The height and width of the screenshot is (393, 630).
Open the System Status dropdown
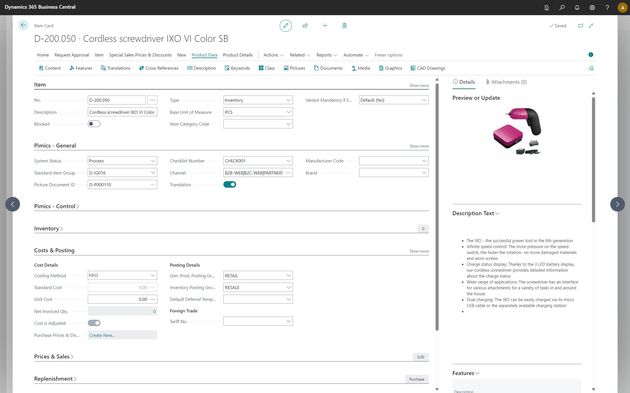pyautogui.click(x=153, y=161)
